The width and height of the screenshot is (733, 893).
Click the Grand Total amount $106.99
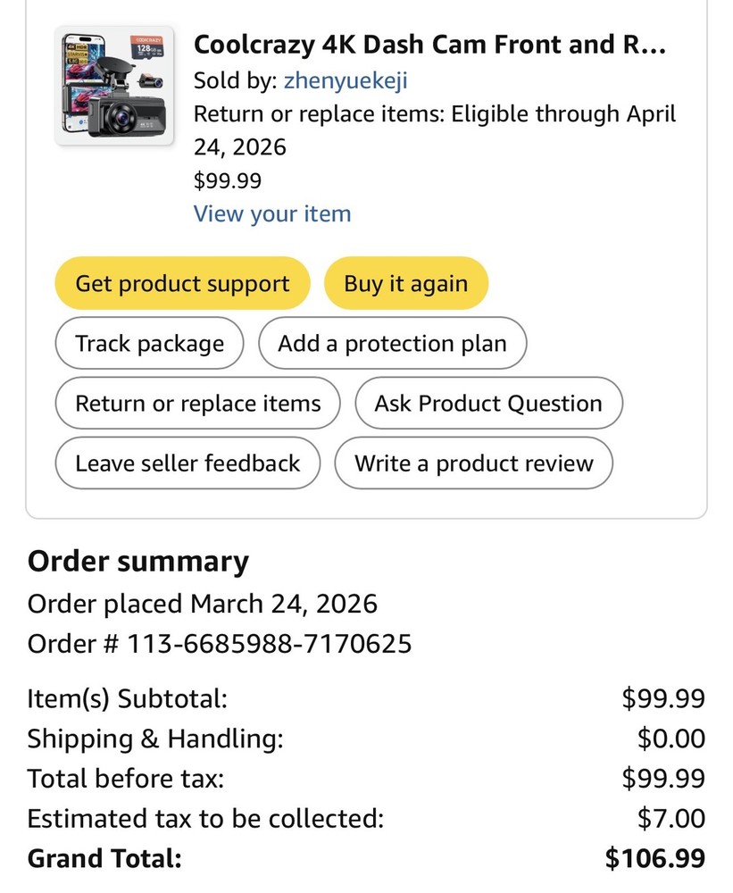pos(659,858)
